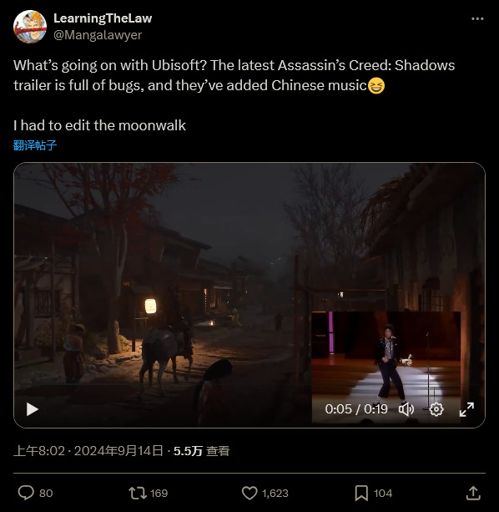This screenshot has height=512, width=499.
Task: Click the @Mangalawyer handle
Action: click(x=98, y=35)
